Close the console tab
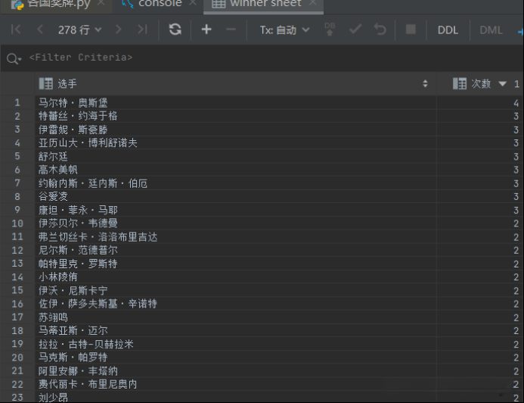 (193, 3)
